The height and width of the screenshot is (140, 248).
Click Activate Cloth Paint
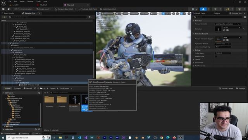coord(88,9)
